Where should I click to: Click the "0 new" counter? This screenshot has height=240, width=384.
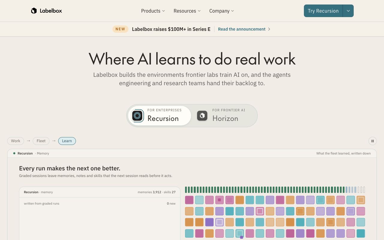coord(171,203)
